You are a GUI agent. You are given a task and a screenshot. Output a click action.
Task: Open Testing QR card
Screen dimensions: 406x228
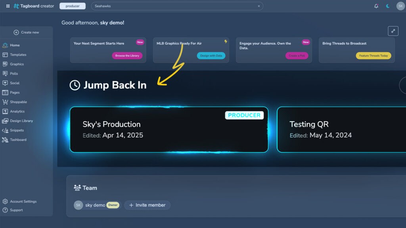[x=341, y=129]
